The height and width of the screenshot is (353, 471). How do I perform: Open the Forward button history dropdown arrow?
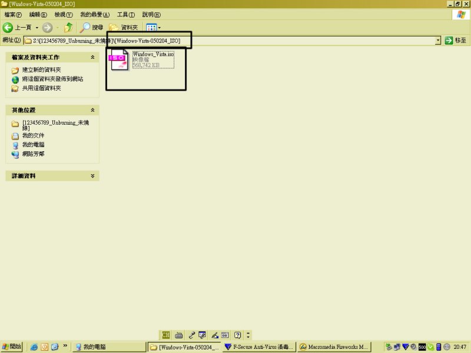click(x=57, y=28)
